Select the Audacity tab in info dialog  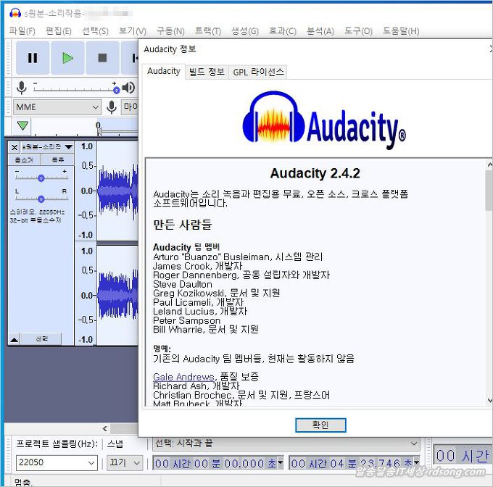click(x=164, y=71)
